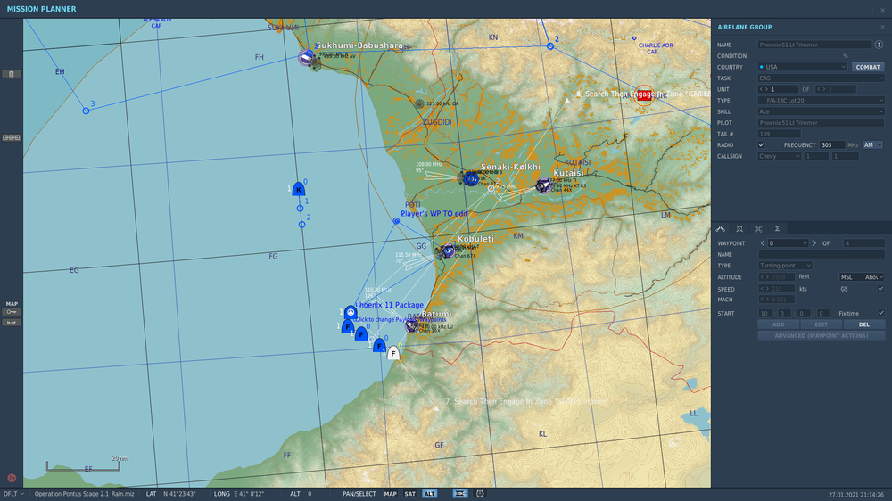Click the EDIT waypoint button
The width and height of the screenshot is (892, 501).
pyautogui.click(x=821, y=324)
